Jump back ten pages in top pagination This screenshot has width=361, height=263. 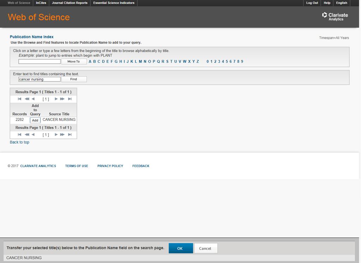pos(27,99)
